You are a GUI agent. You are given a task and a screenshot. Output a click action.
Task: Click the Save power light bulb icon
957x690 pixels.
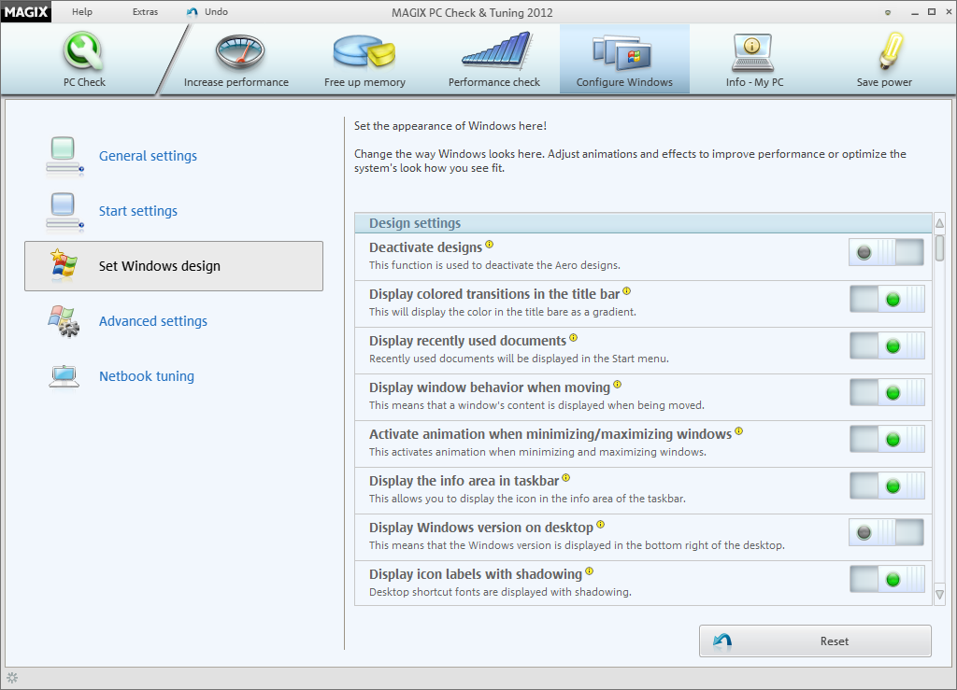891,50
